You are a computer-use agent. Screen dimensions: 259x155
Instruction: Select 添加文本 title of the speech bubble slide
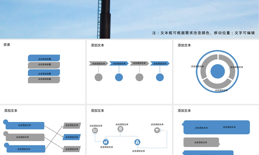tap(184, 111)
